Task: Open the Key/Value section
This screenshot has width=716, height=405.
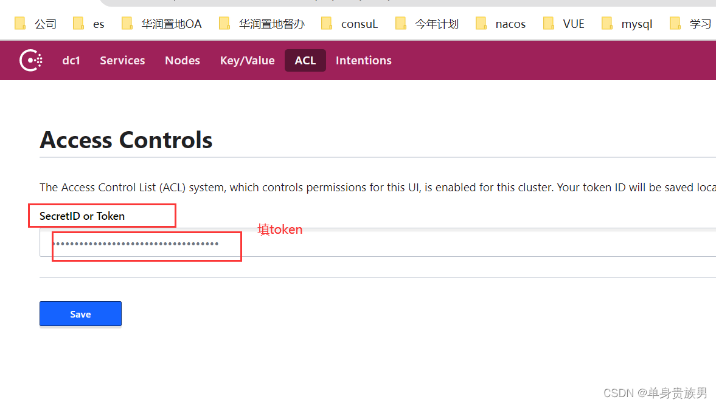Action: coord(247,60)
